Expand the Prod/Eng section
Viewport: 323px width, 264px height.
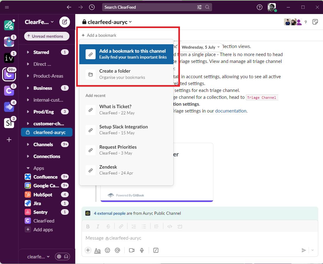(28, 112)
